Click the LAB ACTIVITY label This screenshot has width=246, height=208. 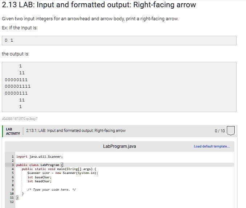click(x=12, y=131)
